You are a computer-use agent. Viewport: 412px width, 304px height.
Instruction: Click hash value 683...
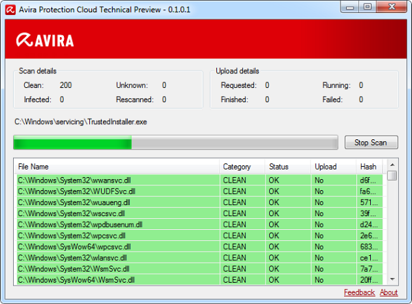[369, 246]
